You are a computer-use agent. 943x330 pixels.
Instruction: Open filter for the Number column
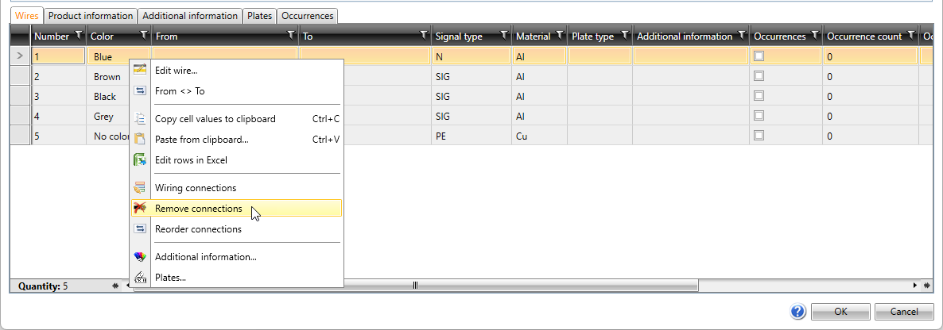(78, 36)
